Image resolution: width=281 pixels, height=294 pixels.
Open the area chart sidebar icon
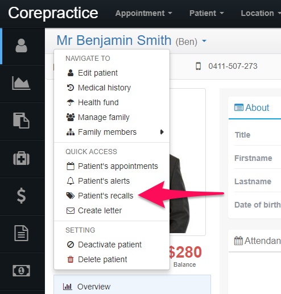pos(21,83)
